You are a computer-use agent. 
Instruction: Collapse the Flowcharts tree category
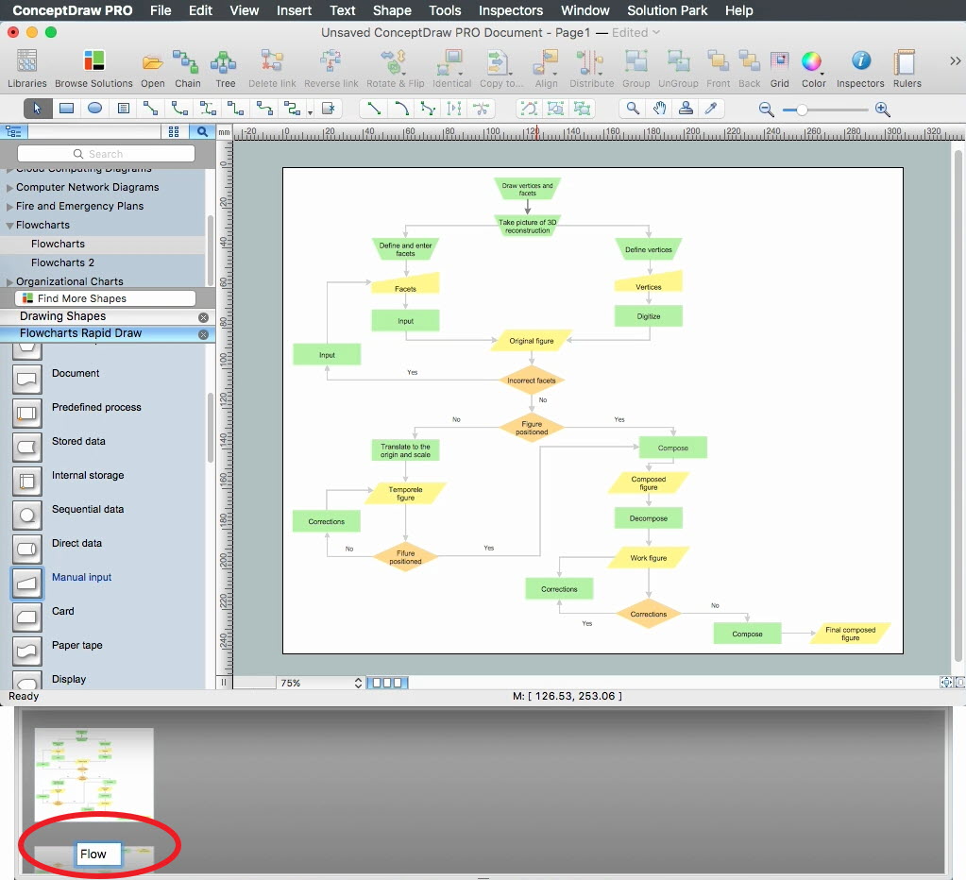click(10, 226)
